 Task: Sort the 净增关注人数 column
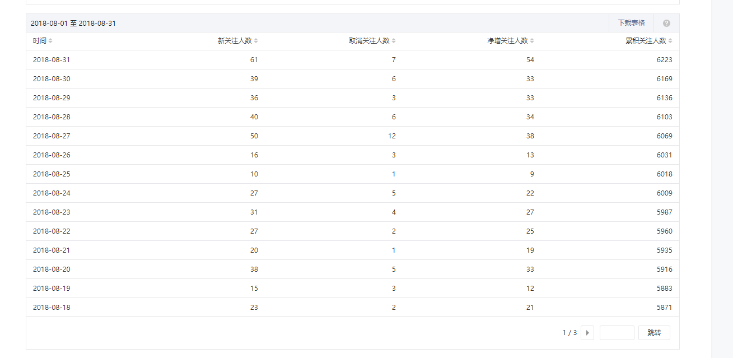pos(532,40)
